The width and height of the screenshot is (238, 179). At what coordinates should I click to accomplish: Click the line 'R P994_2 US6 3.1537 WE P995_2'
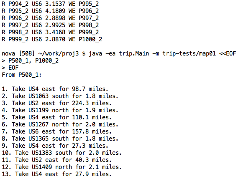[50, 4]
